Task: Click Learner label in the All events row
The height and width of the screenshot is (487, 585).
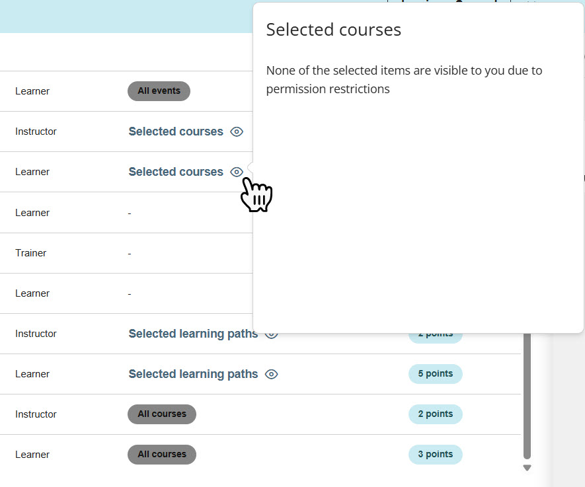Action: coord(32,91)
